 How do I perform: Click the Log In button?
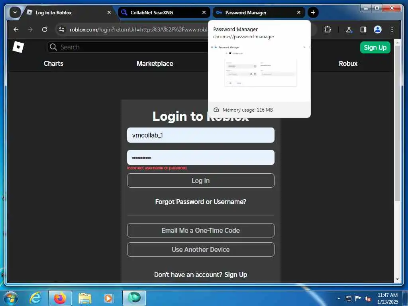pos(201,180)
